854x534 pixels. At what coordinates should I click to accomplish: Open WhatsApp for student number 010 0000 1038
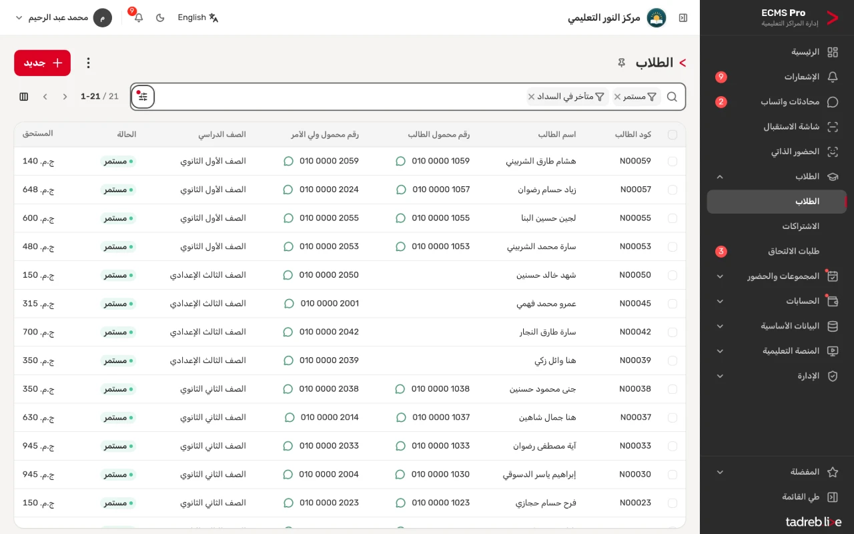tap(400, 389)
